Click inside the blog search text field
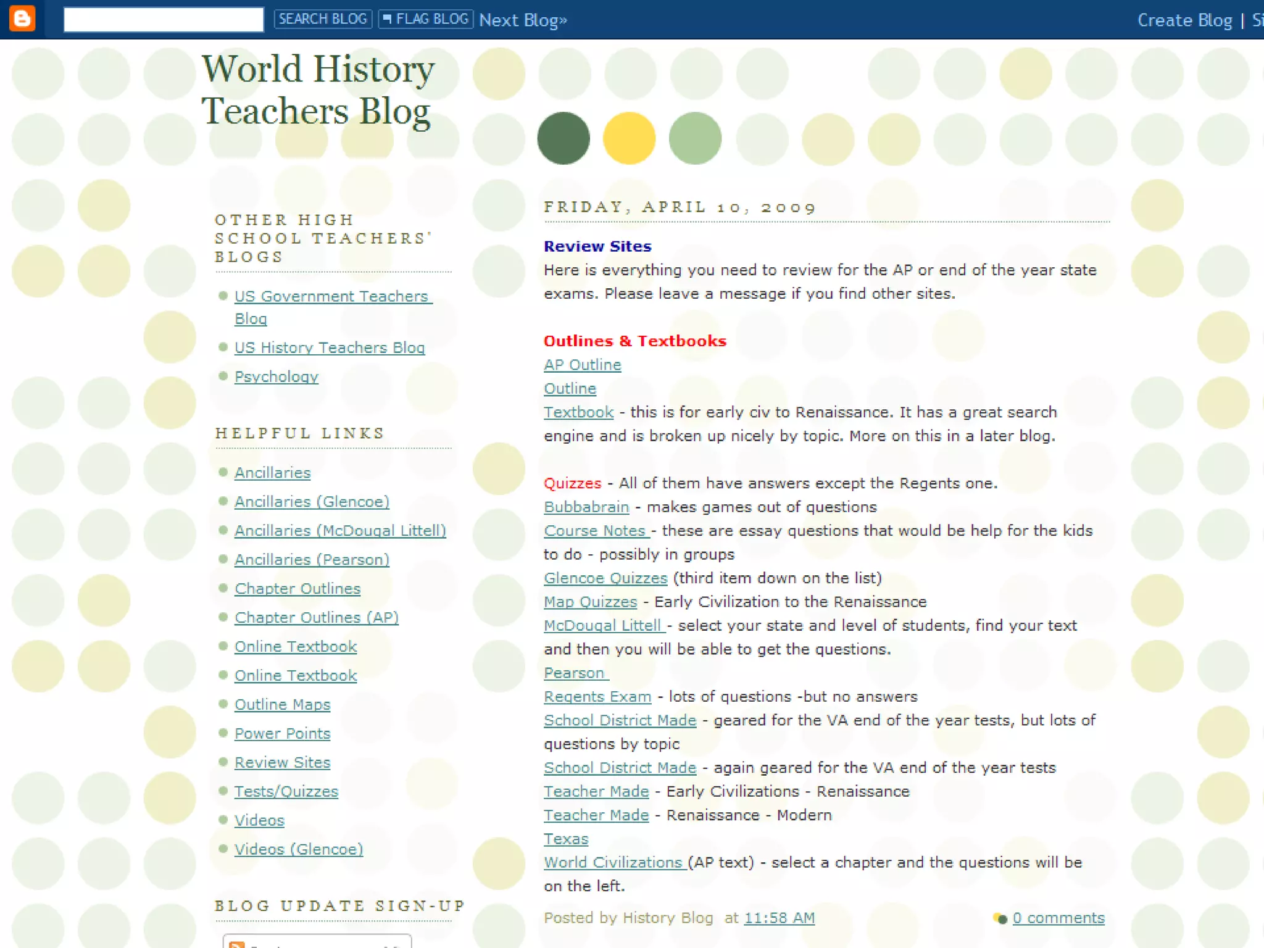1264x948 pixels. [164, 19]
